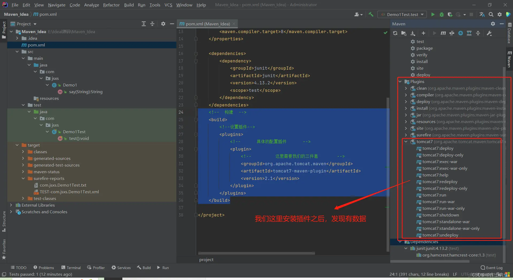Show Maven dependencies diagram icon

(469, 33)
